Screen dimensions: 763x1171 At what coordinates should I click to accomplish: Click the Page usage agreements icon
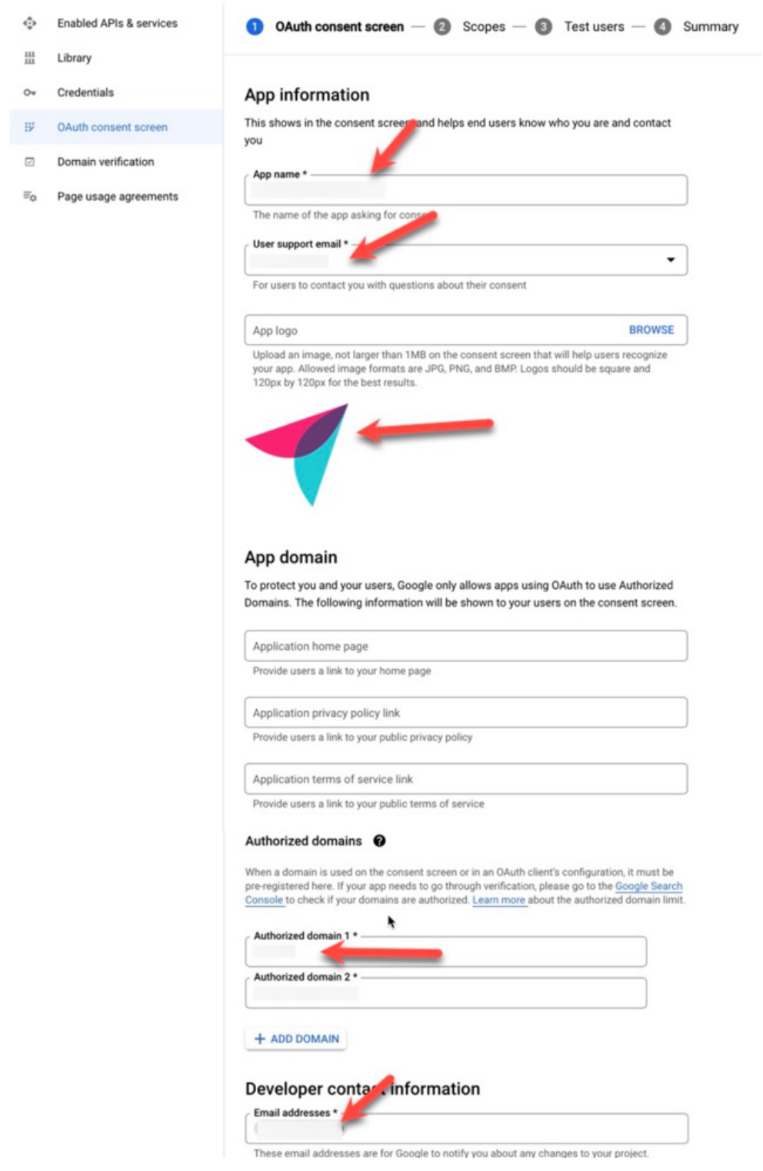29,196
